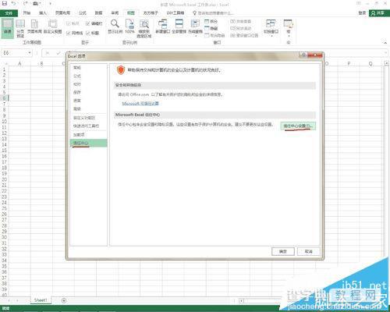Viewport: 390px width, 312px height.
Task: Click the 拆分 split window icon
Action: [211, 21]
